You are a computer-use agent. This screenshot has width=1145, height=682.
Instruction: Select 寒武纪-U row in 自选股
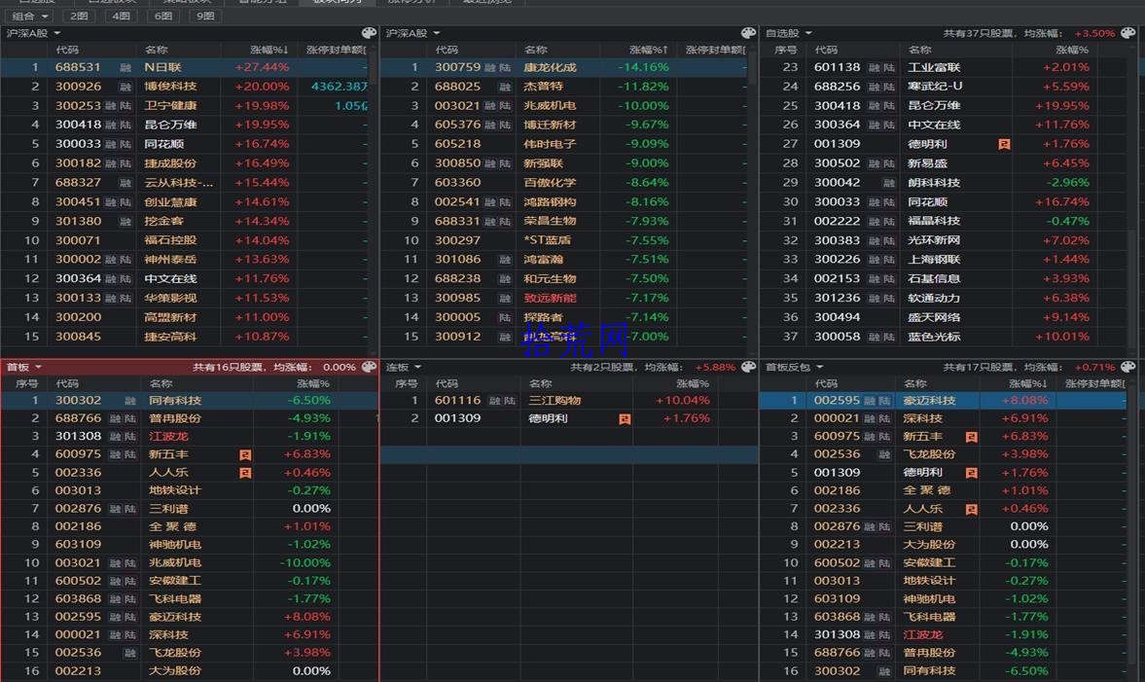(944, 87)
